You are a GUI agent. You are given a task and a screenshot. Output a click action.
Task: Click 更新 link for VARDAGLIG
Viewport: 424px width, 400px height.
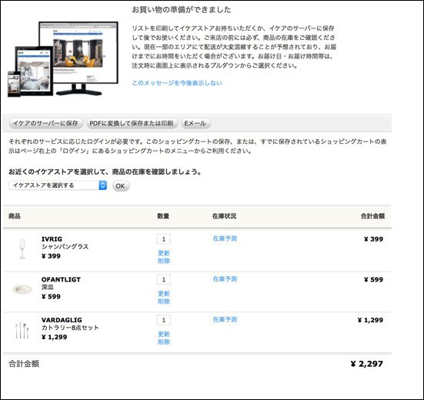[x=164, y=335]
